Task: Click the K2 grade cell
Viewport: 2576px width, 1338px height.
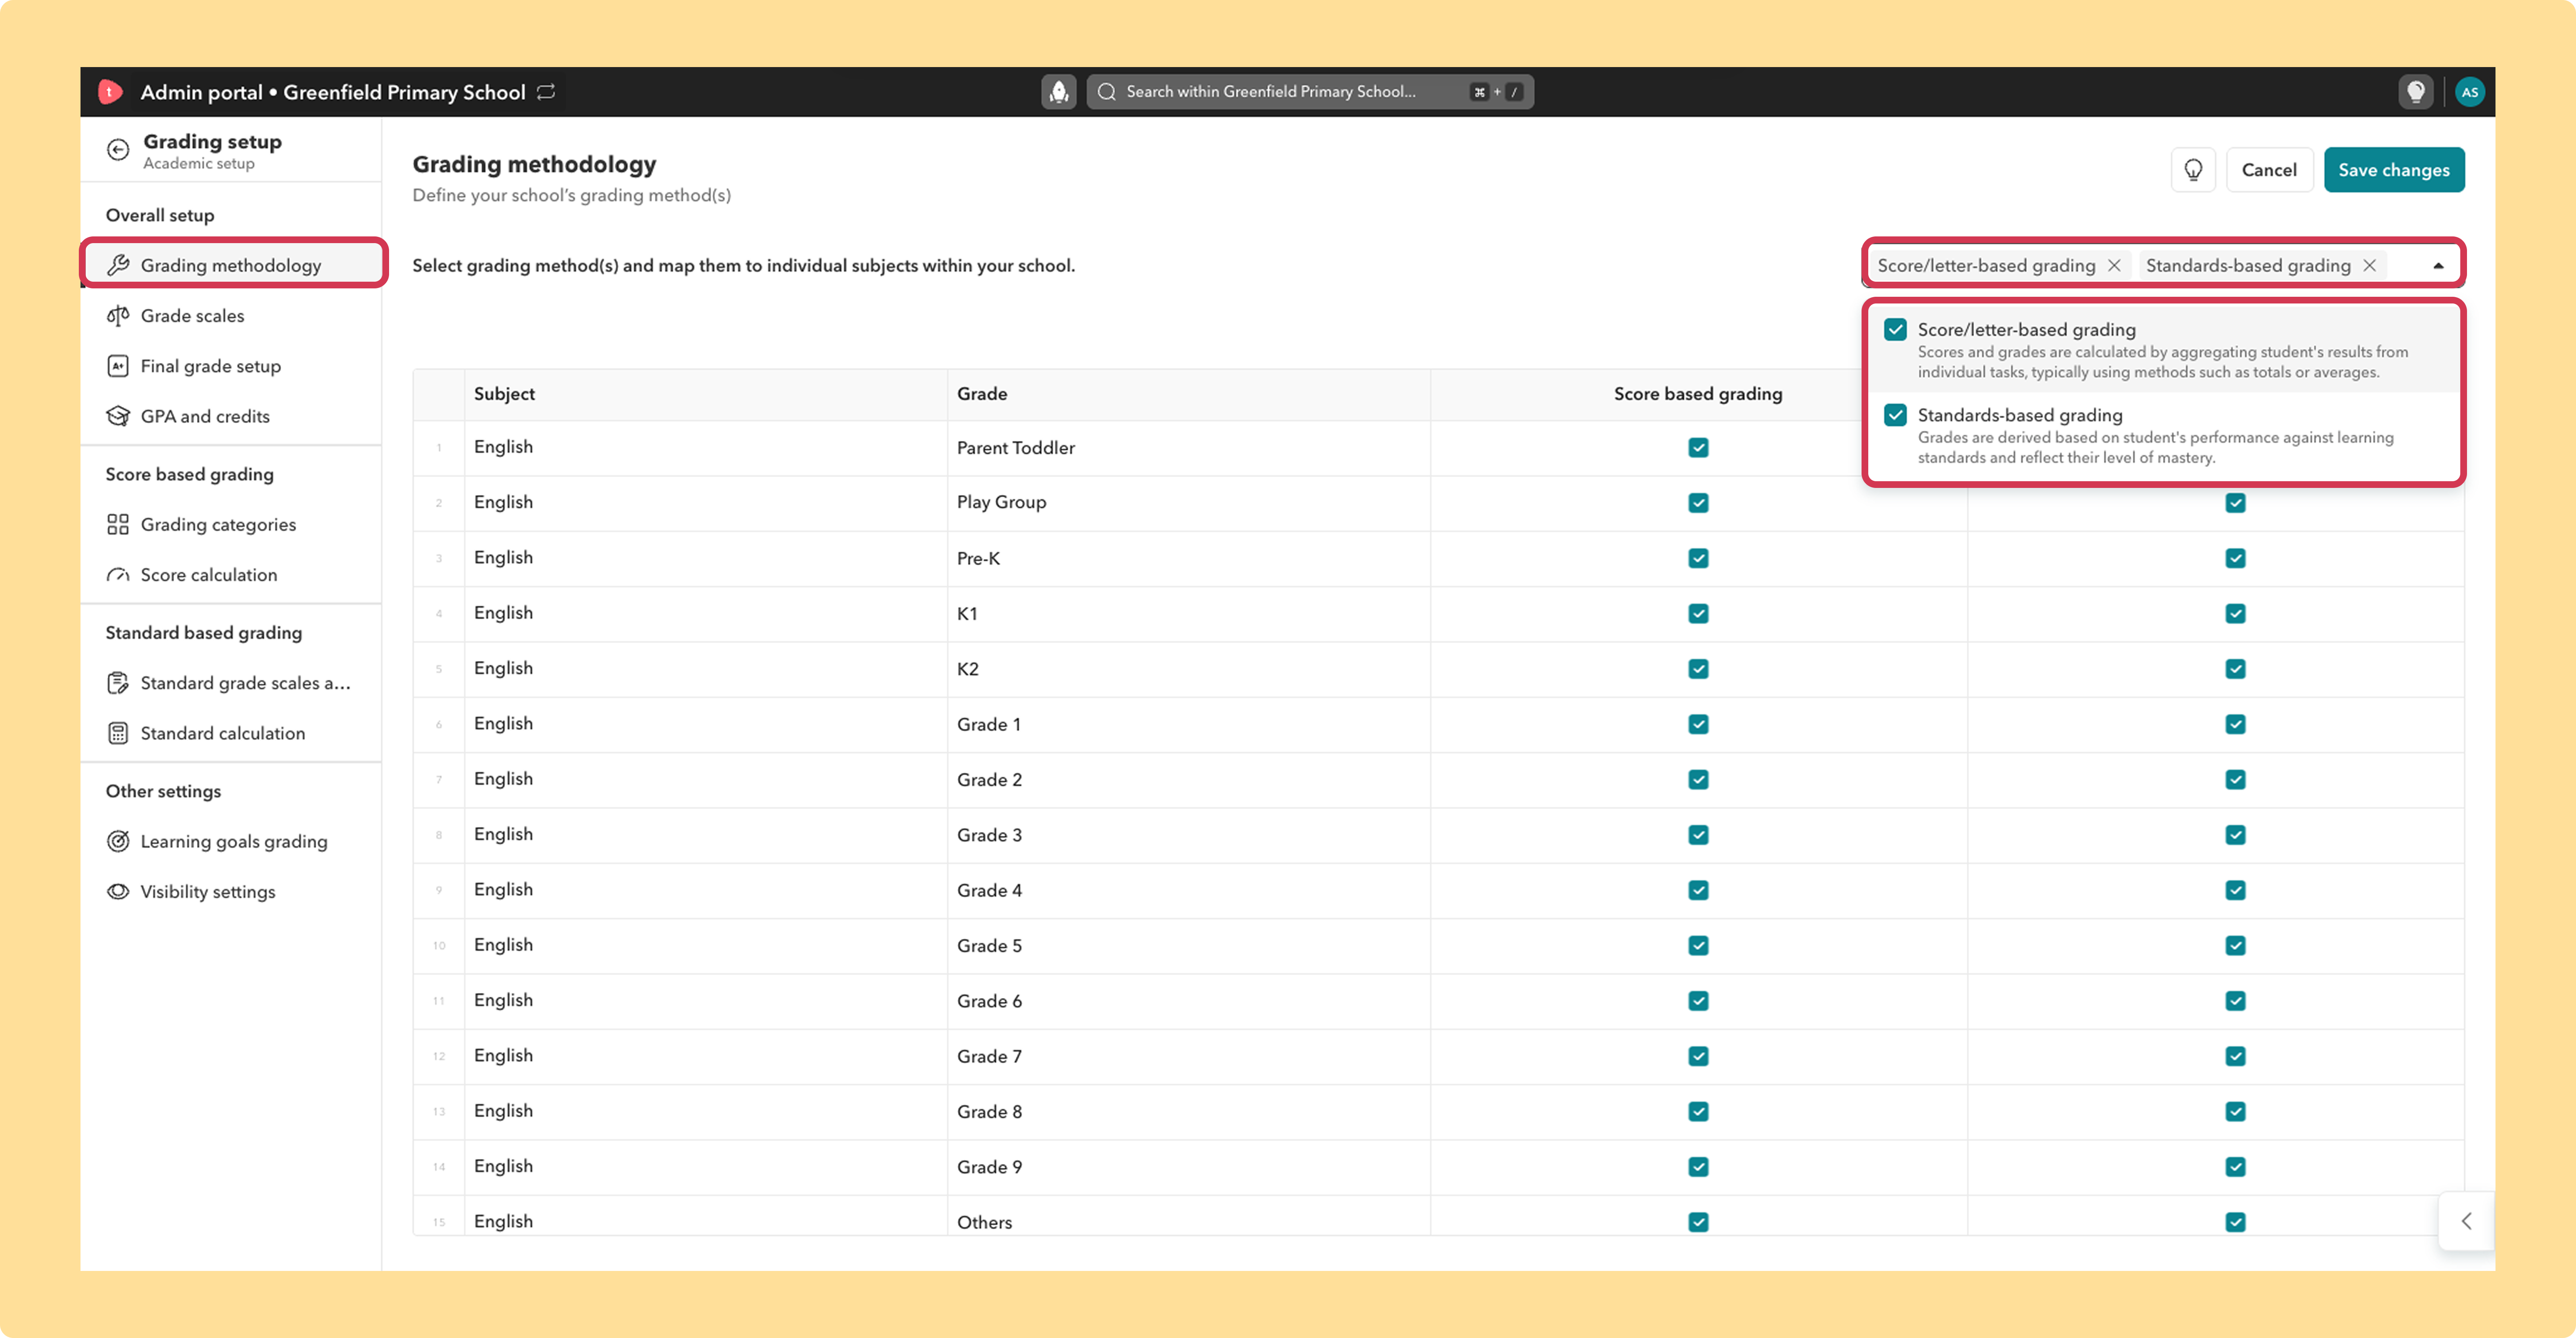Action: (1188, 669)
